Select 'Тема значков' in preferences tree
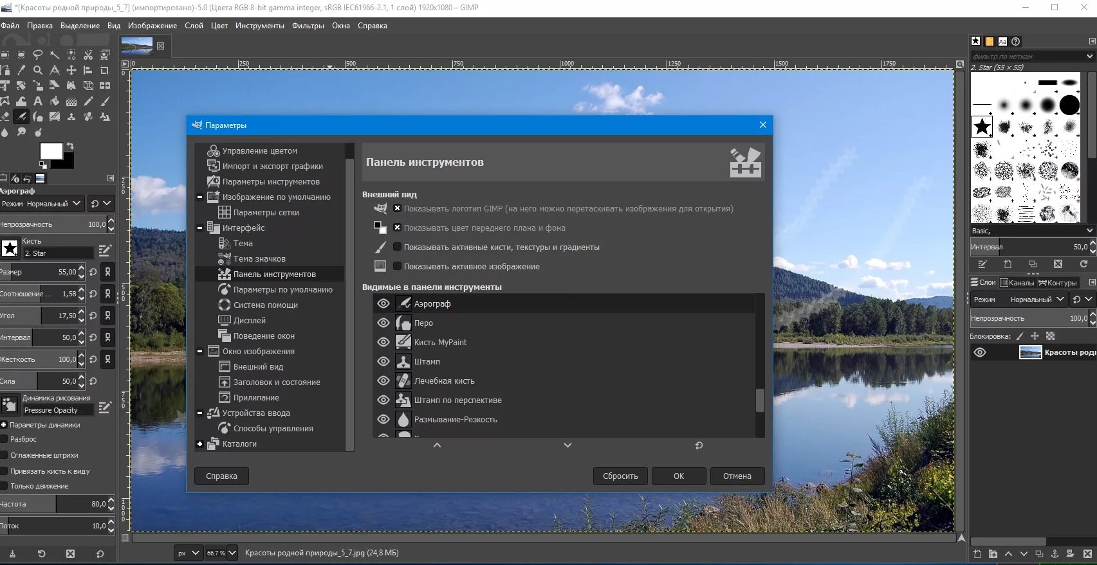The height and width of the screenshot is (565, 1097). click(x=259, y=258)
